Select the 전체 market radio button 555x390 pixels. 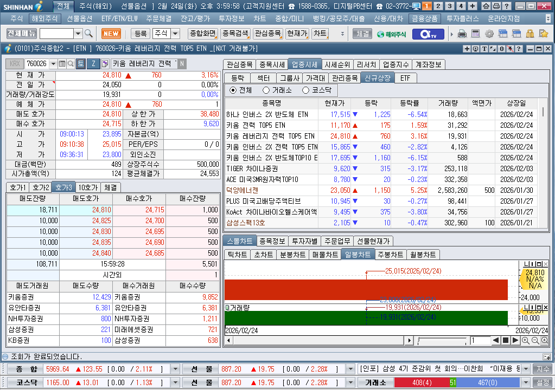(233, 90)
